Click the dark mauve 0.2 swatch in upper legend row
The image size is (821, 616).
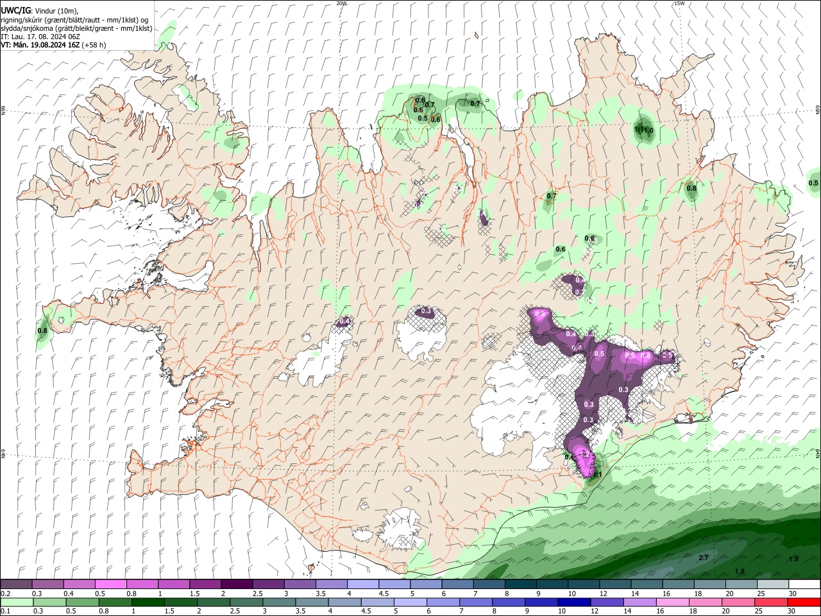(x=16, y=585)
